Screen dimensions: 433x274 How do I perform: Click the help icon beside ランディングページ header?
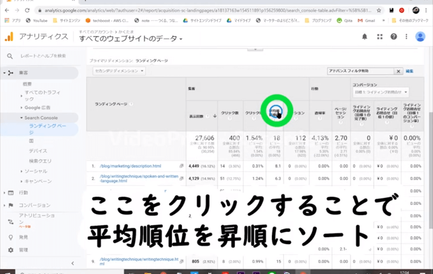[131, 104]
